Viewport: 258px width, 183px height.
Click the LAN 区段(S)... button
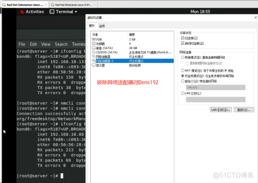click(x=221, y=110)
